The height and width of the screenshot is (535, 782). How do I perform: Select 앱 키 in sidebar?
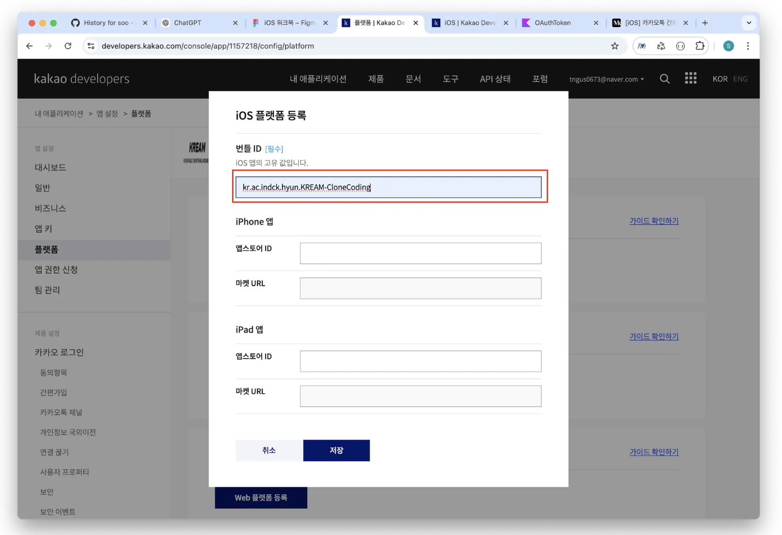[x=44, y=229]
